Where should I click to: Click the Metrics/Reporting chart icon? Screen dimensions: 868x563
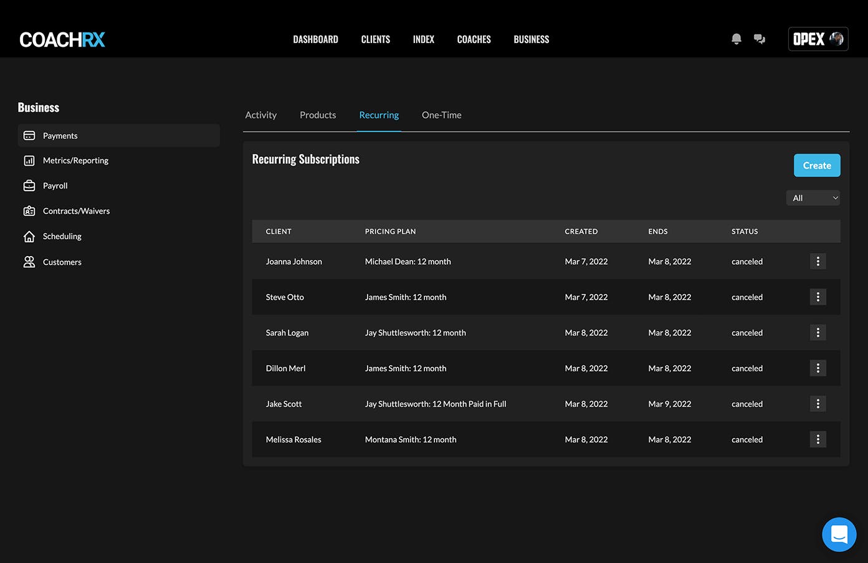(29, 161)
